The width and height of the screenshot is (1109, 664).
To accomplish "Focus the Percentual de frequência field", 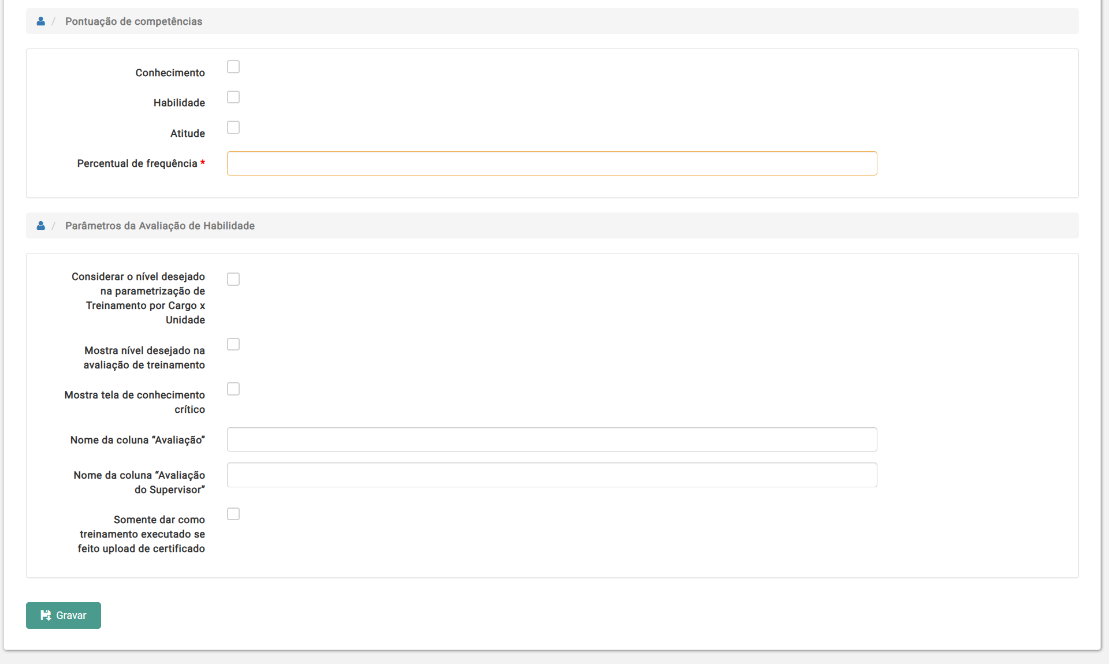I will 552,163.
